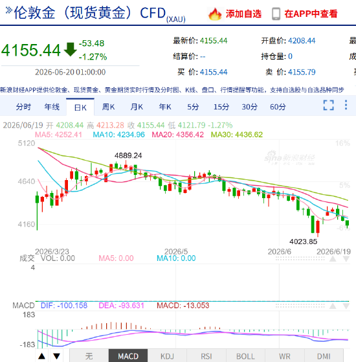Viewport: 356px width, 362px height.
Task: Click the 2026/6/19 date axis label
Action: 333,251
